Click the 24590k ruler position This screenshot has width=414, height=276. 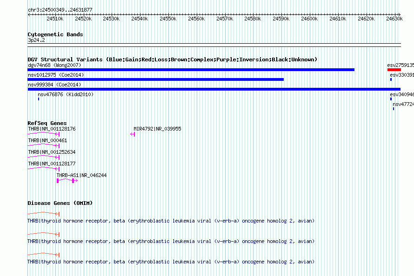coord(281,19)
